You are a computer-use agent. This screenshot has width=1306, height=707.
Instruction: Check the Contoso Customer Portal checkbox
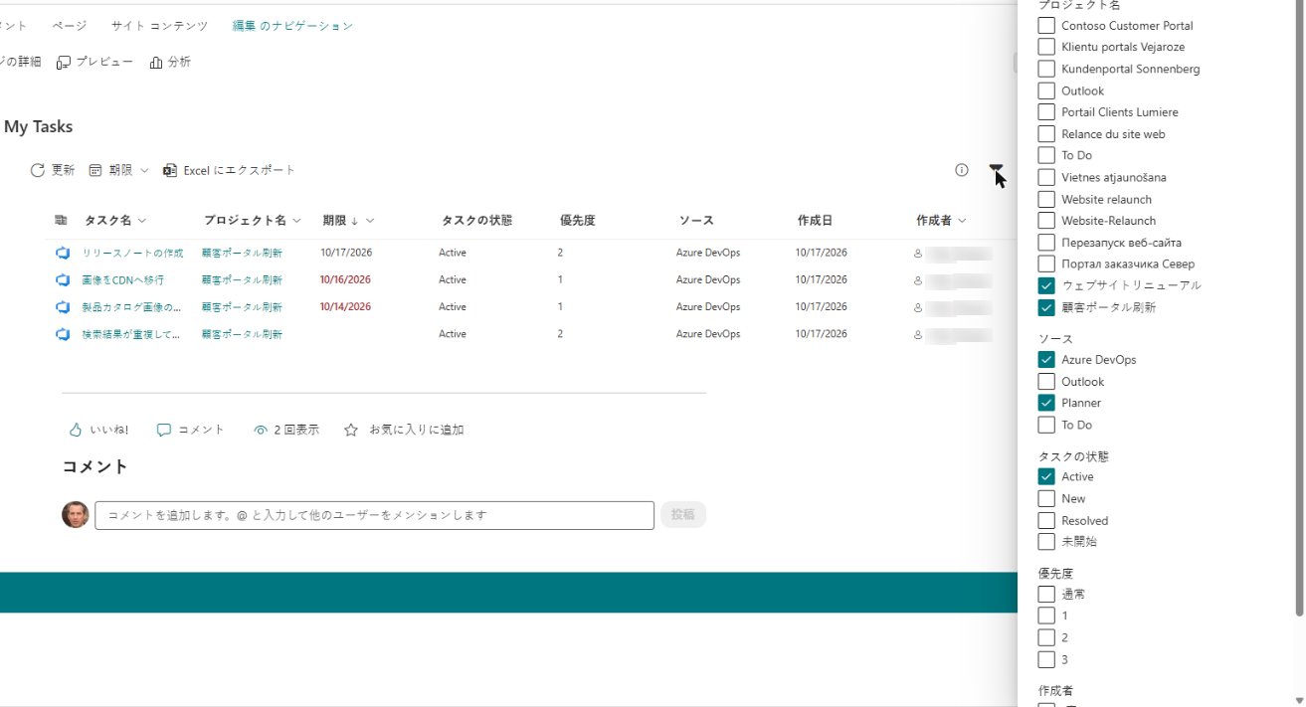click(1046, 26)
